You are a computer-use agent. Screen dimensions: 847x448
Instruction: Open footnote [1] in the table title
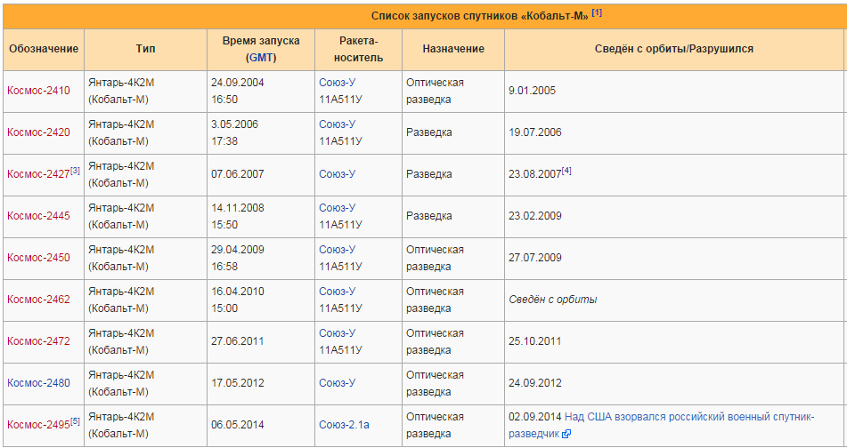click(597, 12)
